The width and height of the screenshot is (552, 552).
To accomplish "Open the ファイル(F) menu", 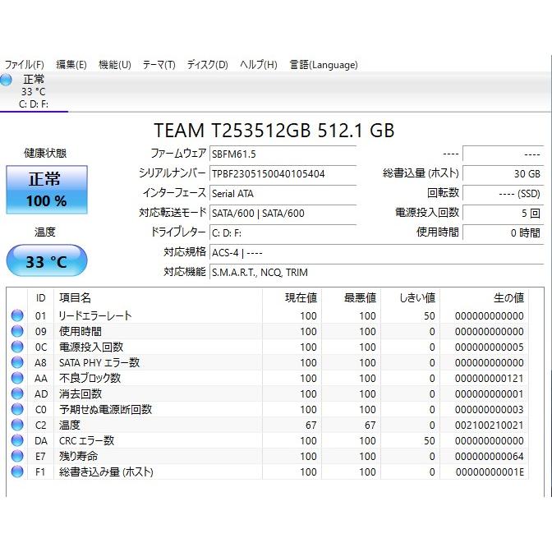I will [x=25, y=65].
